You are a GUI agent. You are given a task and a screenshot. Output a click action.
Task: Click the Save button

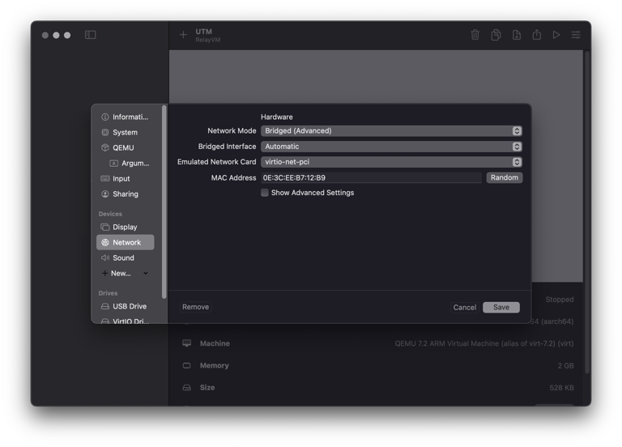tap(501, 307)
